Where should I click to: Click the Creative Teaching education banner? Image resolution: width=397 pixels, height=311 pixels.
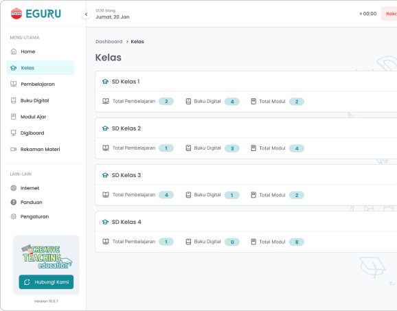[47, 256]
